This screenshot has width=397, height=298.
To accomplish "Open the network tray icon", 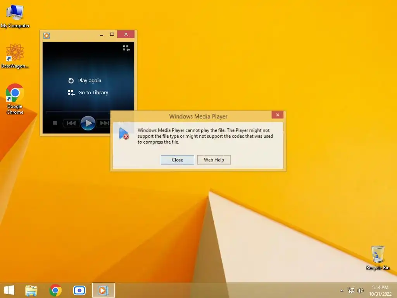I will 351,290.
